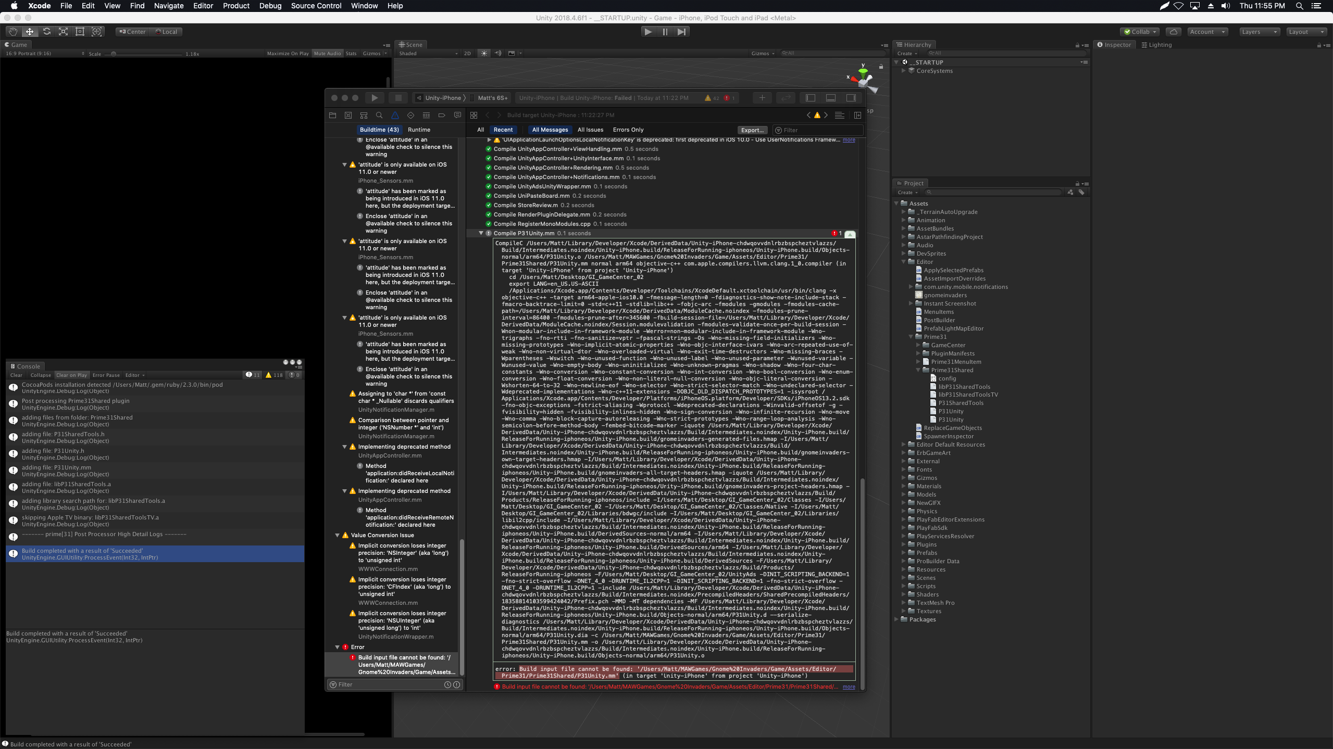This screenshot has width=1333, height=749.
Task: Toggle Stats in Game view
Action: tap(351, 53)
